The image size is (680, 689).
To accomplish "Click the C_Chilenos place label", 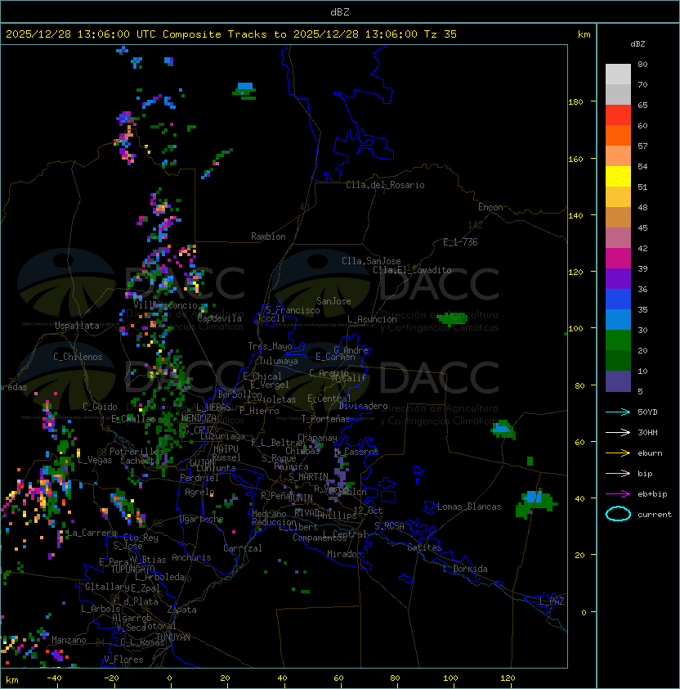I will tap(78, 357).
